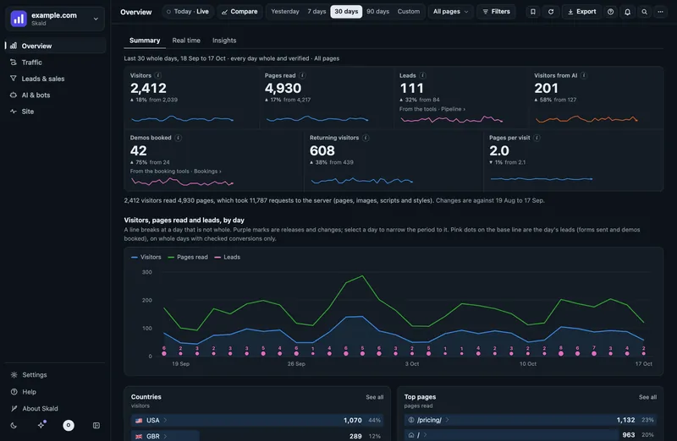Expand the /pricing/ row chevron
Viewport: 677px width, 441px height.
pyautogui.click(x=447, y=420)
